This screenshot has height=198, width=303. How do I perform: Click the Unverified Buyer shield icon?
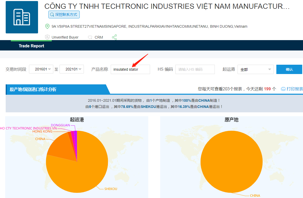[x=47, y=37]
